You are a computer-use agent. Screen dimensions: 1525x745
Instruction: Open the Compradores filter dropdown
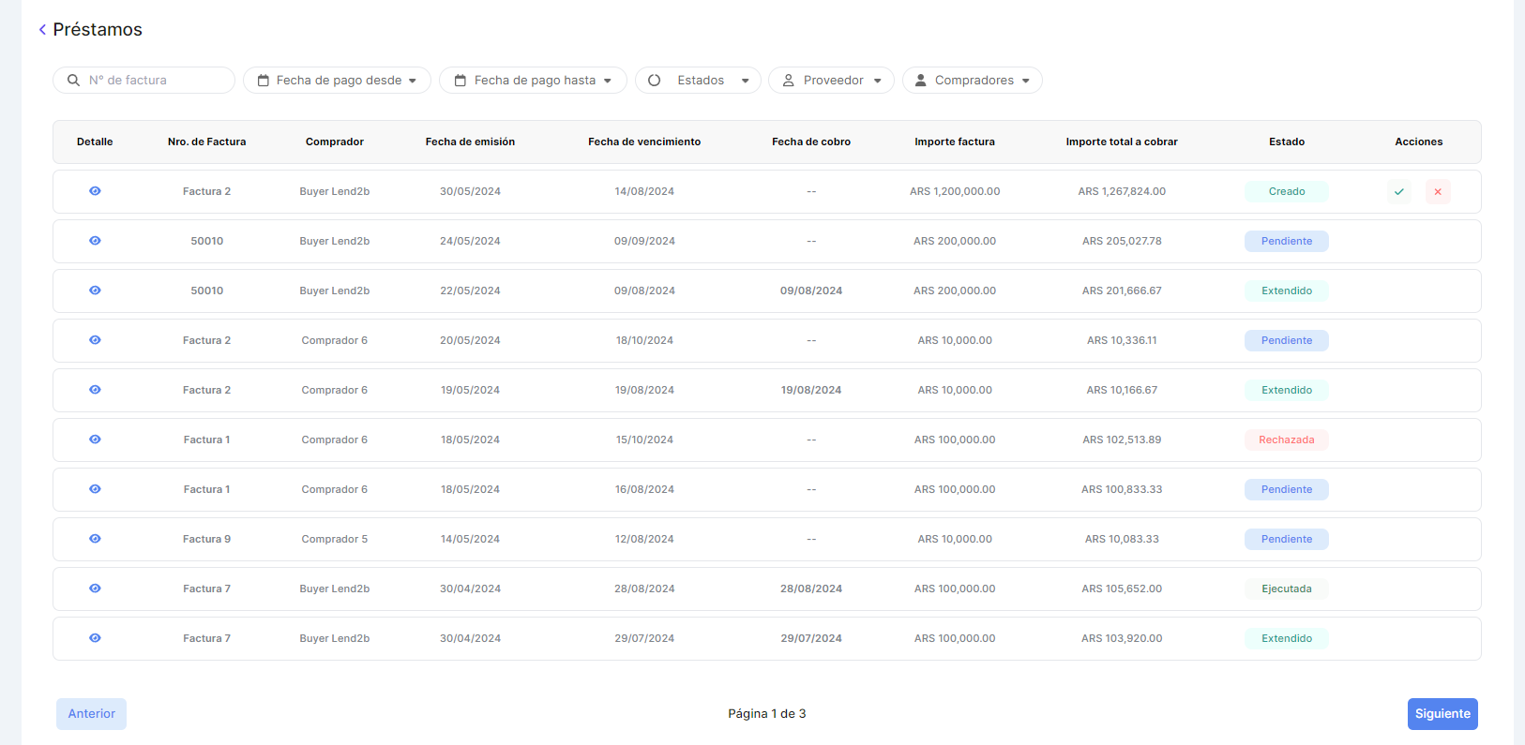click(x=972, y=81)
